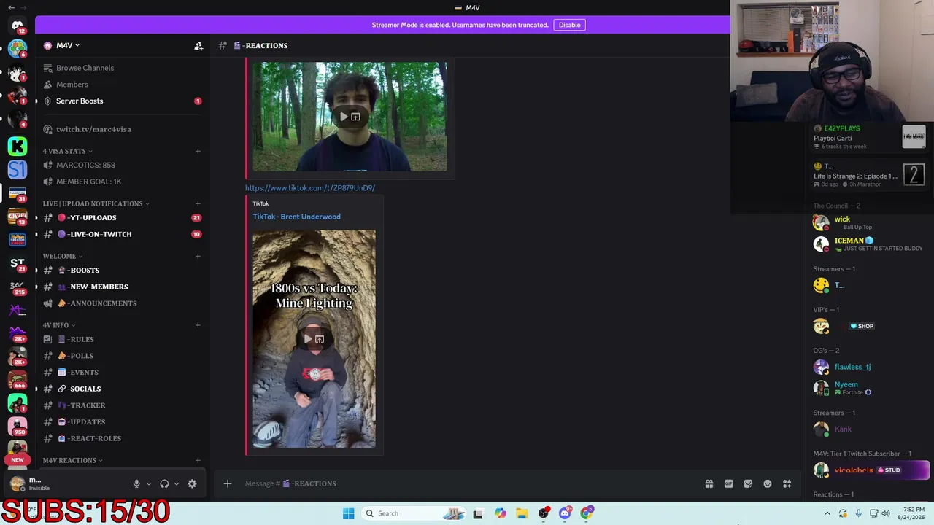Add a channel to 4 VISA STATS category
Screen dimensions: 934x525
pyautogui.click(x=198, y=151)
